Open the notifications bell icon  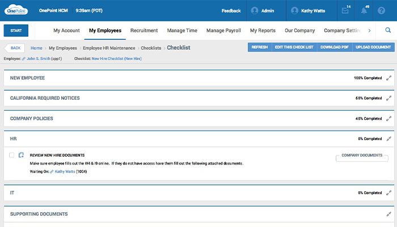point(364,11)
